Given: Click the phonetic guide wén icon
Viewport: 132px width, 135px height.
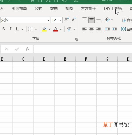Looking at the screenshot, I should click(69, 29).
